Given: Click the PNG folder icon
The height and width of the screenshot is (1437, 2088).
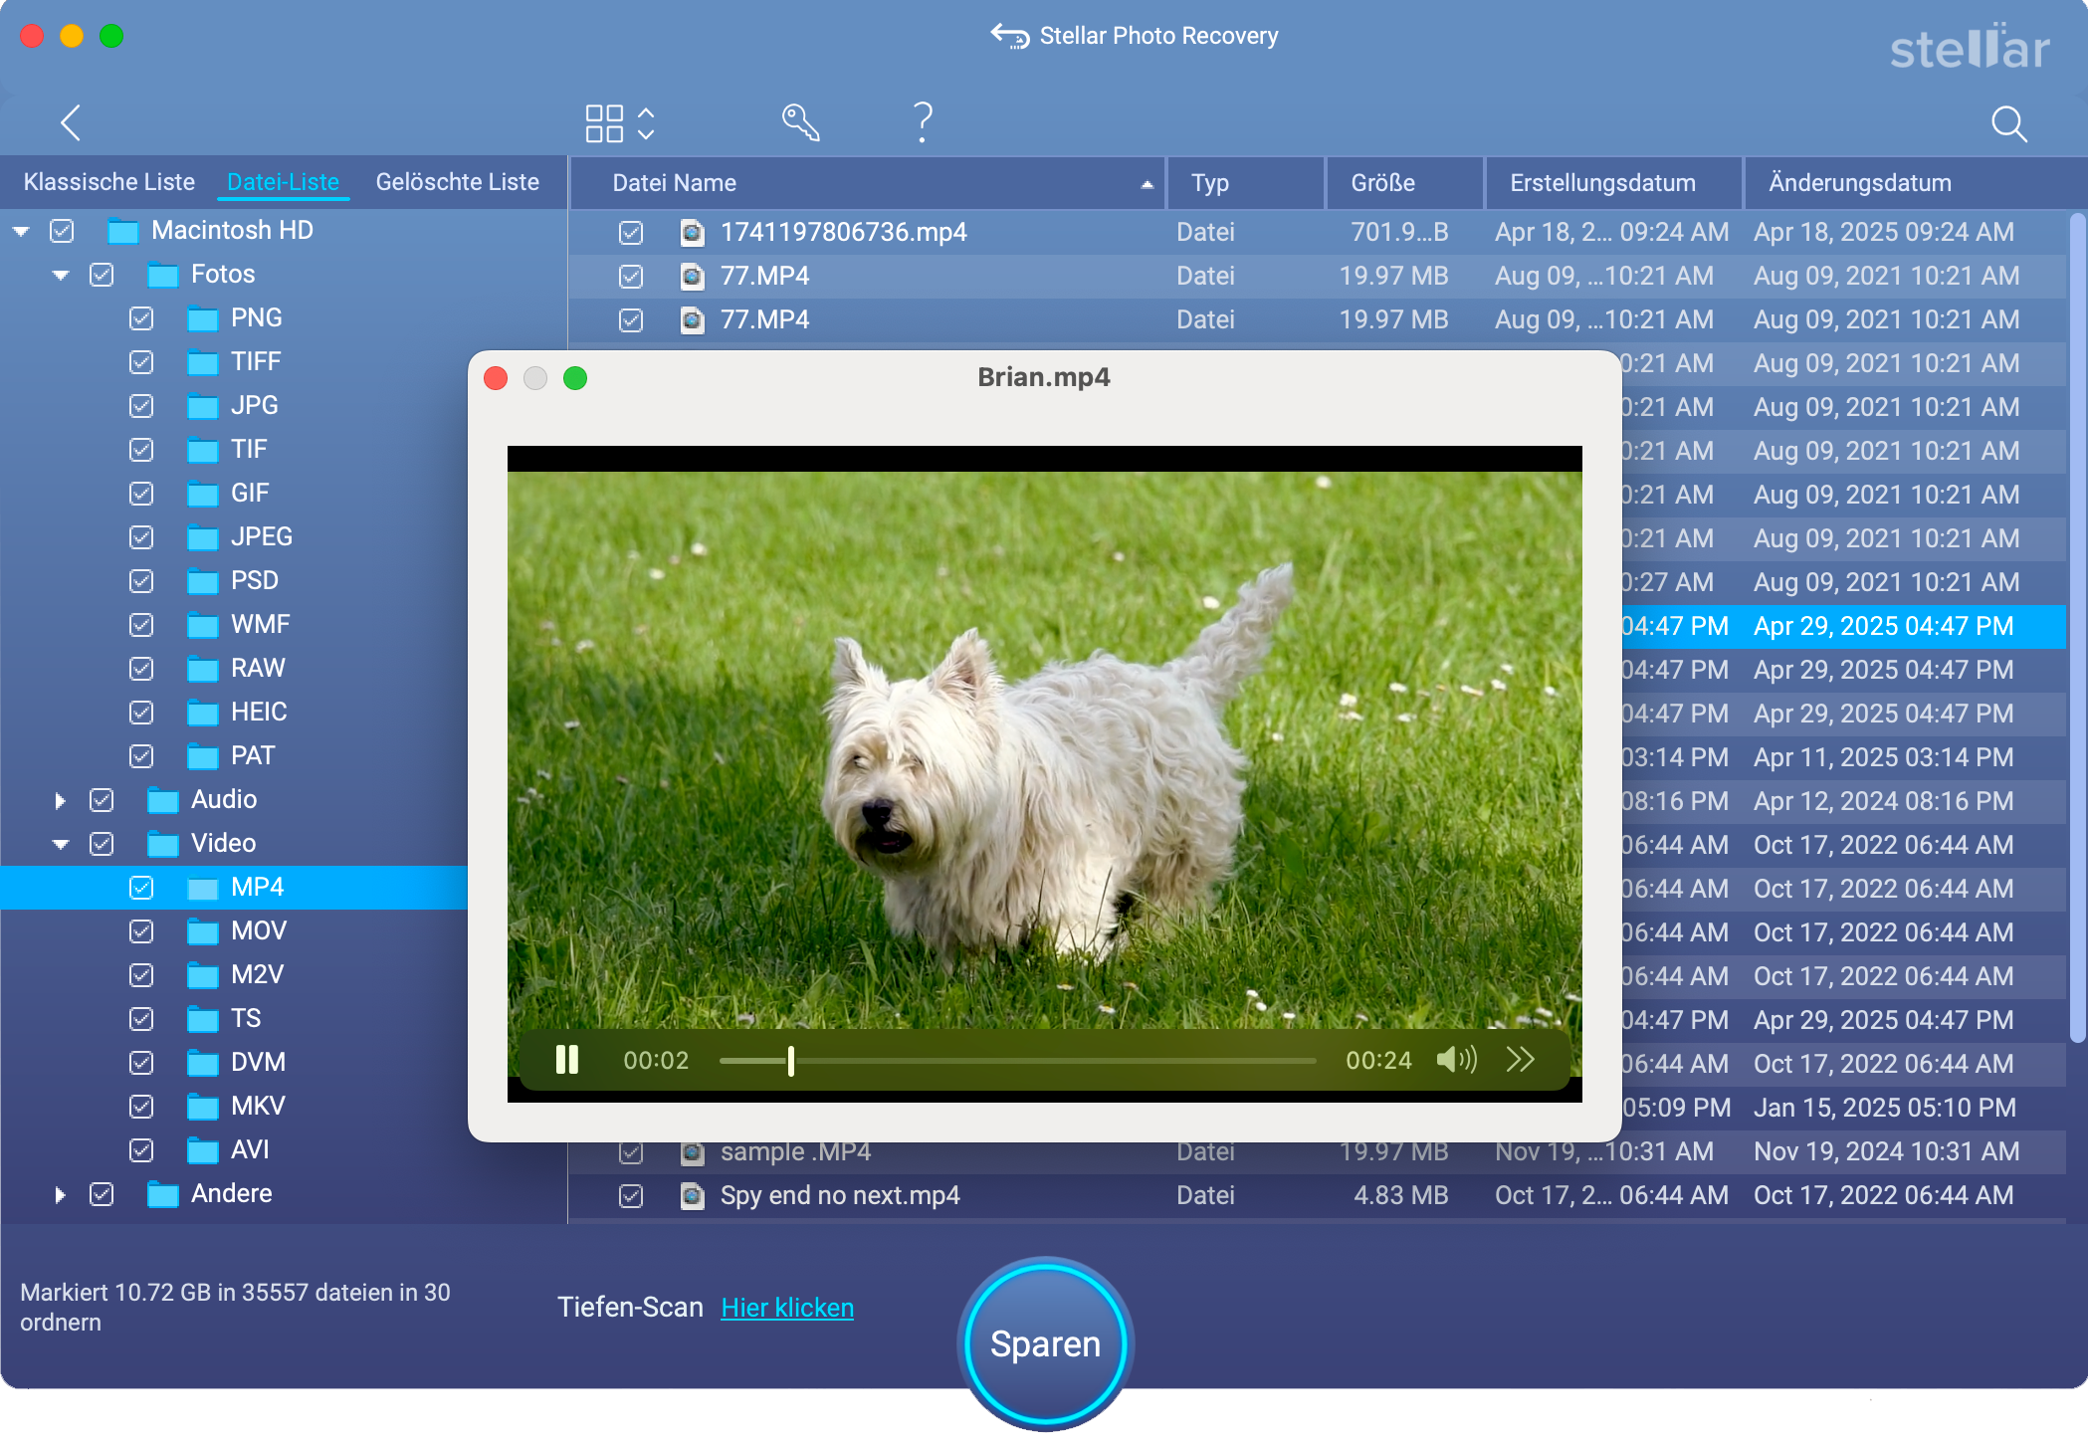Looking at the screenshot, I should coord(203,318).
